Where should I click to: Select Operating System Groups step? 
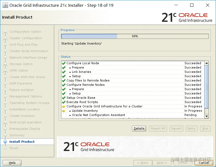pyautogui.click(x=29, y=103)
